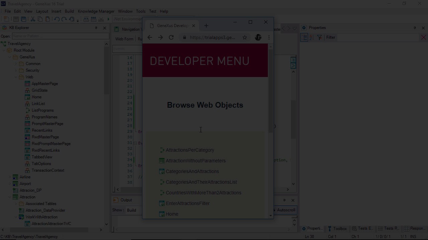Viewport: 428px width, 240px height.
Task: Expand the Common folder node
Action: tap(16, 64)
